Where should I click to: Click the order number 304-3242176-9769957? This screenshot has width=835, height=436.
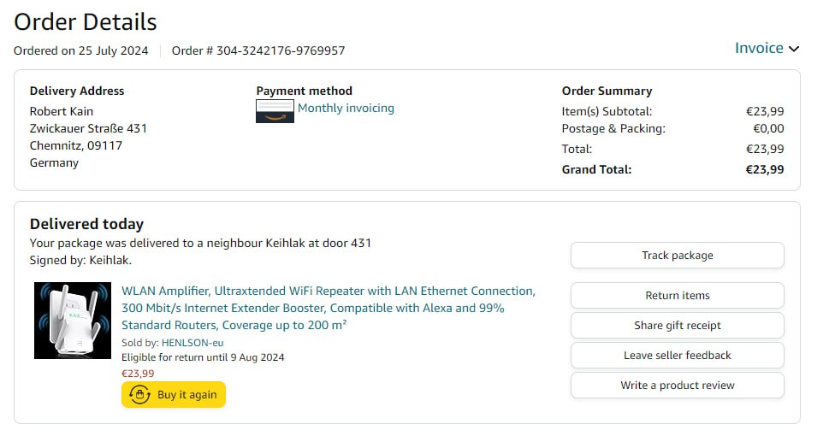281,50
